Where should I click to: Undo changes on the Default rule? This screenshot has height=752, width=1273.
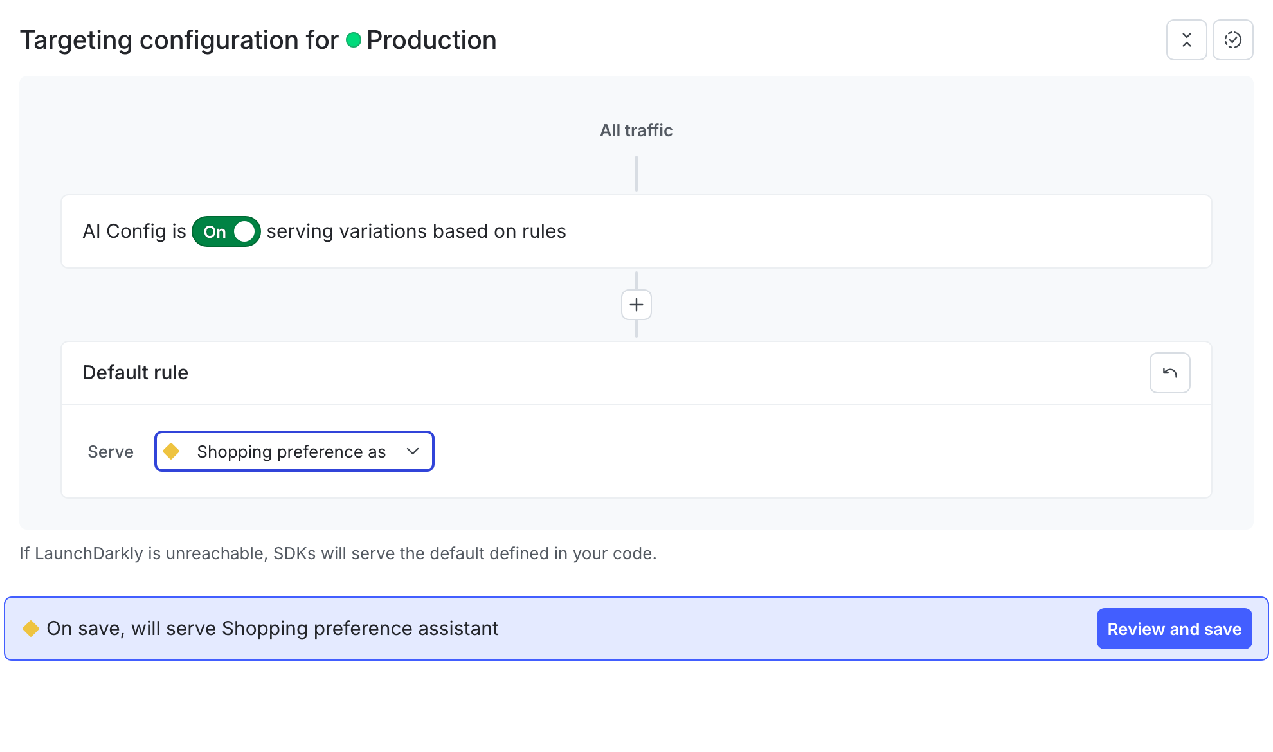pyautogui.click(x=1170, y=373)
